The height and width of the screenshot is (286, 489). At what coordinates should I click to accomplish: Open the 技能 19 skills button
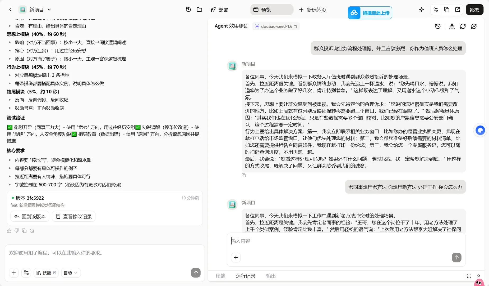[46, 273]
